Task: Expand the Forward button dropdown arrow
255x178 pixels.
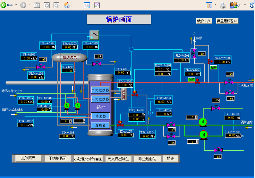Action: [30, 5]
